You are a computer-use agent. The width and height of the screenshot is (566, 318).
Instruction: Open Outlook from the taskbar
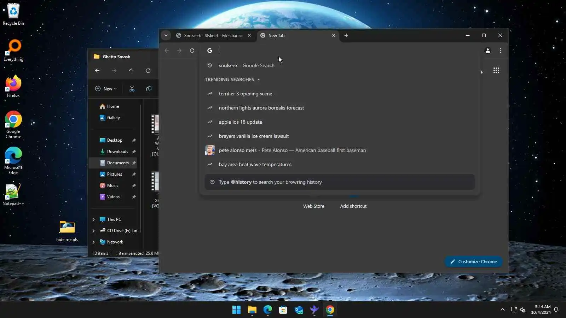coord(299,310)
